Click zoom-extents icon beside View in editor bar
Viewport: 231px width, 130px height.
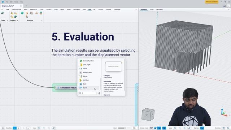tap(39, 128)
